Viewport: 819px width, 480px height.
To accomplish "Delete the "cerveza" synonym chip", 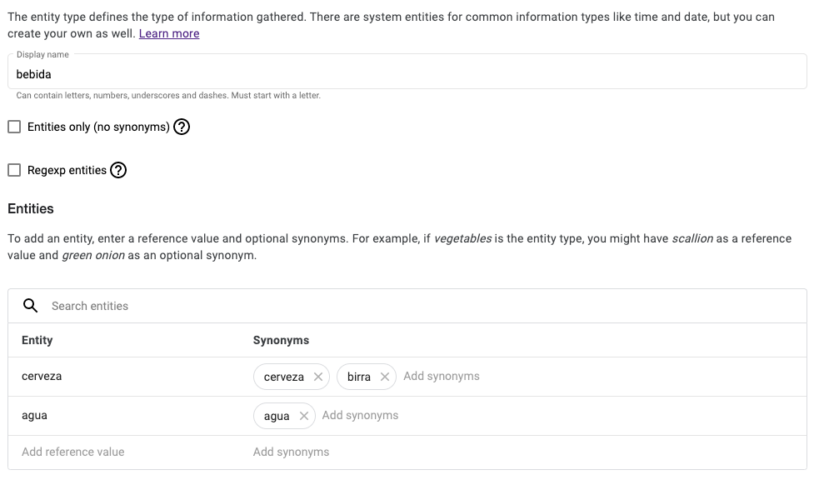I will pyautogui.click(x=317, y=377).
